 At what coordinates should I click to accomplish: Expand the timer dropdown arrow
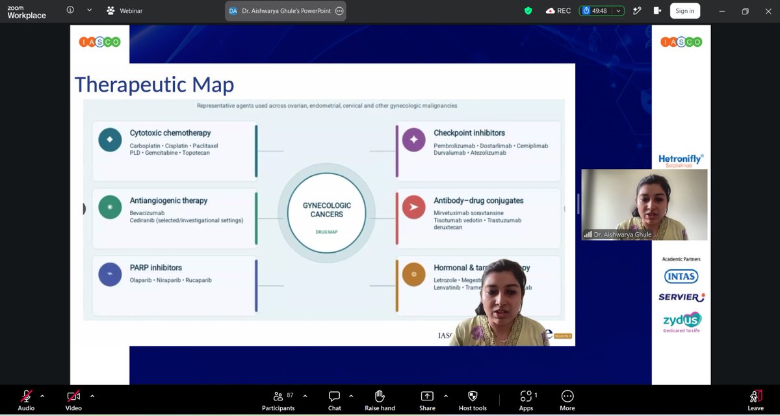click(619, 11)
